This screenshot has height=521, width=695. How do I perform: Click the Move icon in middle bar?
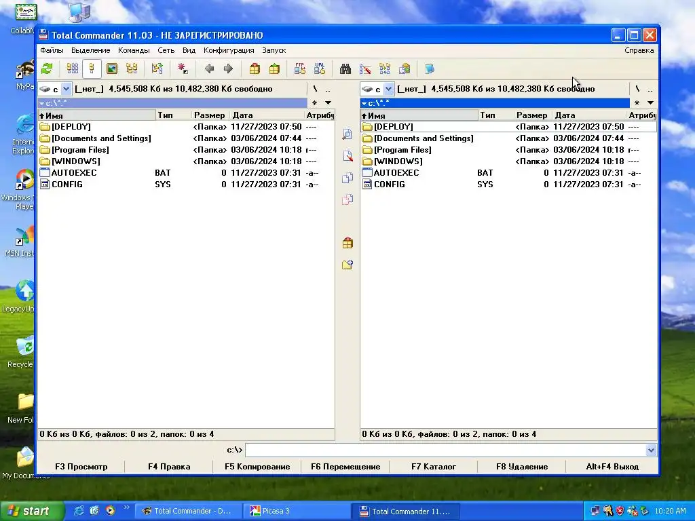pos(347,199)
